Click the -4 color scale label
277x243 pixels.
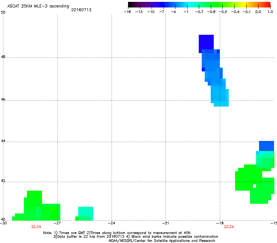174,12
